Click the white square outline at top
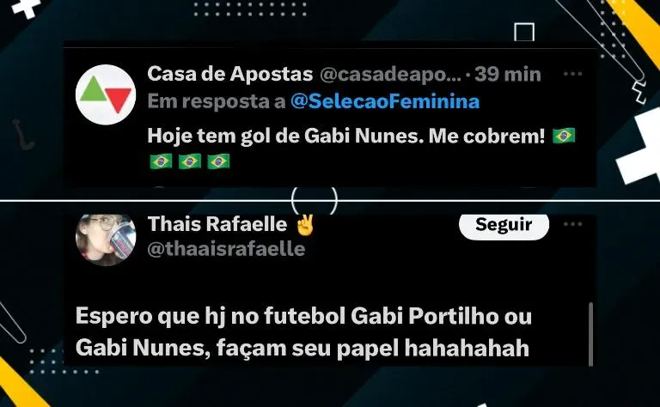 pyautogui.click(x=524, y=33)
